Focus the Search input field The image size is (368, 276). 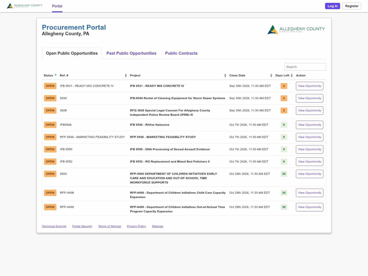[305, 67]
